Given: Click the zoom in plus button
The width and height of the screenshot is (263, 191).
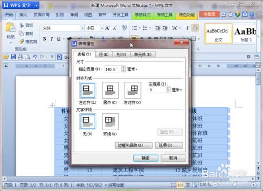Looking at the screenshot, I should pyautogui.click(x=253, y=185).
